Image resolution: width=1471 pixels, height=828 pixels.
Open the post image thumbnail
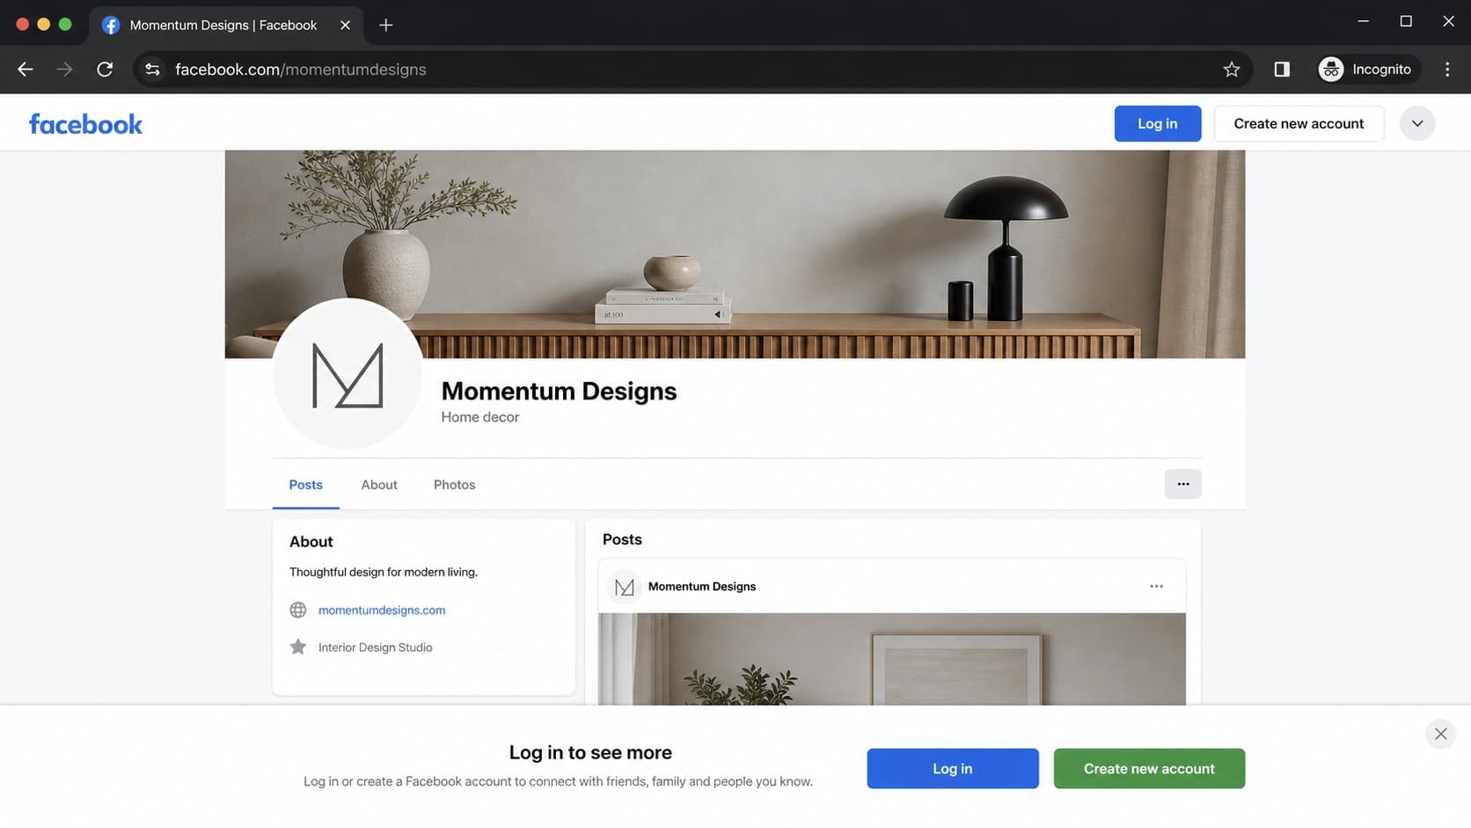pos(892,659)
